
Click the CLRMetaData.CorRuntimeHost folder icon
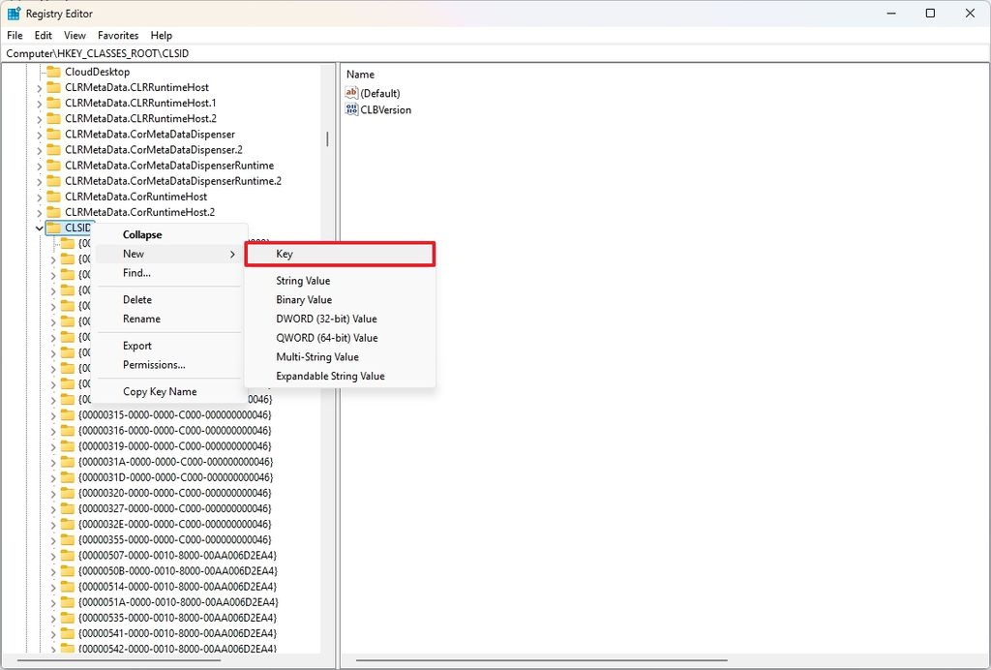point(53,196)
